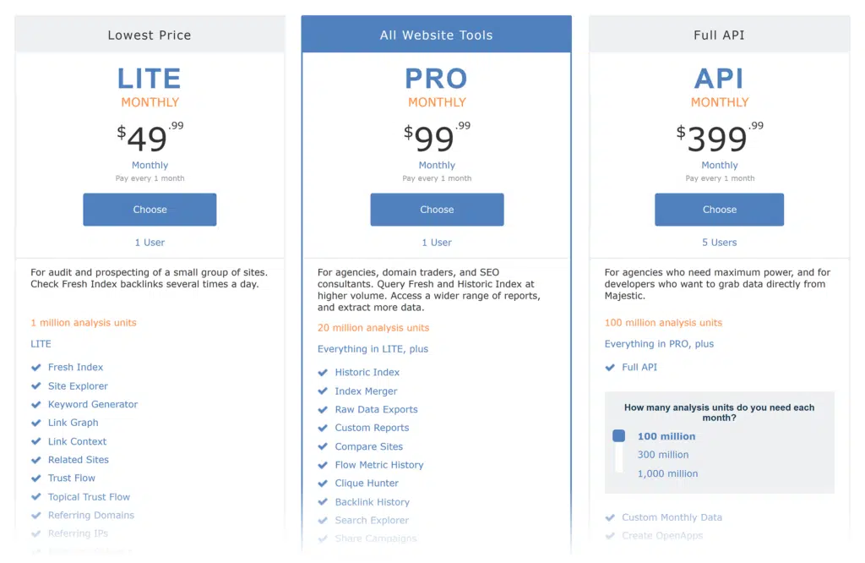
Task: Click the checkmark next to Custom Monthly Data
Action: (611, 517)
